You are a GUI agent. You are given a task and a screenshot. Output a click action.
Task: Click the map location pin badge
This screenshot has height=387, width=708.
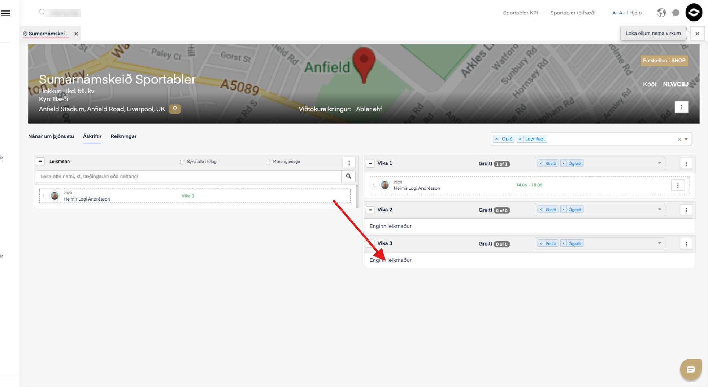[x=175, y=109]
